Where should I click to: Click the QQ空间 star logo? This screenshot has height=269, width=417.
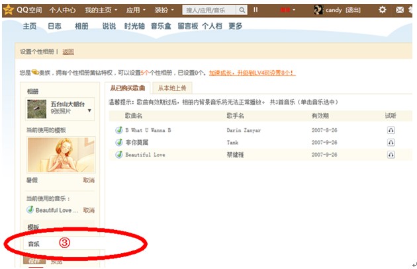[x=9, y=10]
